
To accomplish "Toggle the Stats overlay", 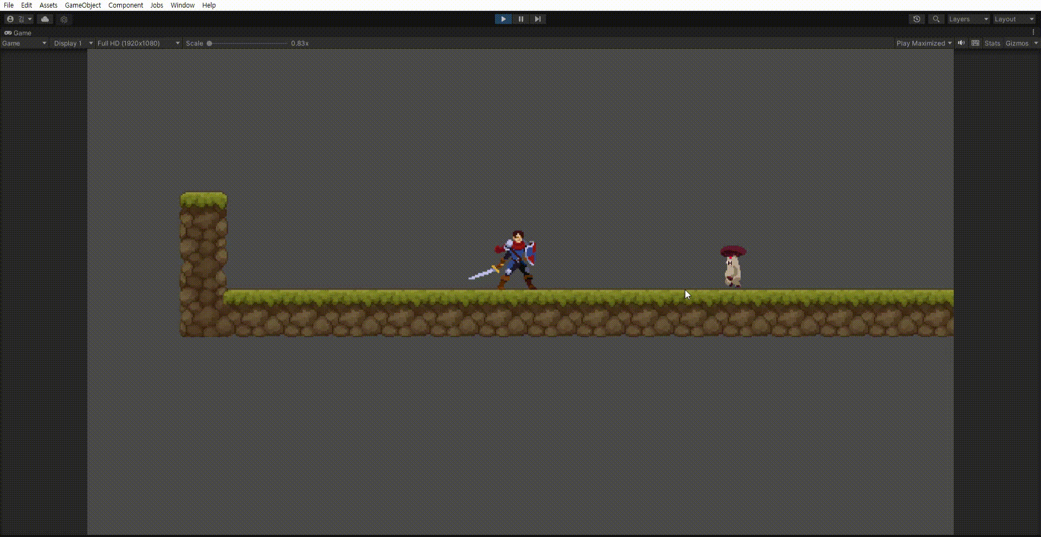I will pos(992,43).
